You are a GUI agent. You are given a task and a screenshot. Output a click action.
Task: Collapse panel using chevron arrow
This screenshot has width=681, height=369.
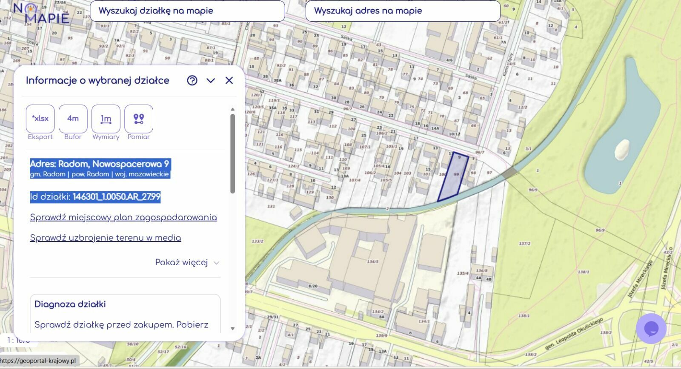click(x=211, y=80)
